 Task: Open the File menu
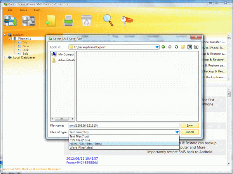(x=10, y=10)
